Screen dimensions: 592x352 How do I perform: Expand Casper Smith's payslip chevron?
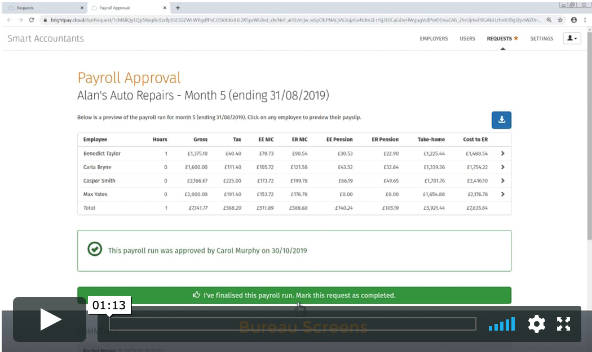pyautogui.click(x=502, y=180)
